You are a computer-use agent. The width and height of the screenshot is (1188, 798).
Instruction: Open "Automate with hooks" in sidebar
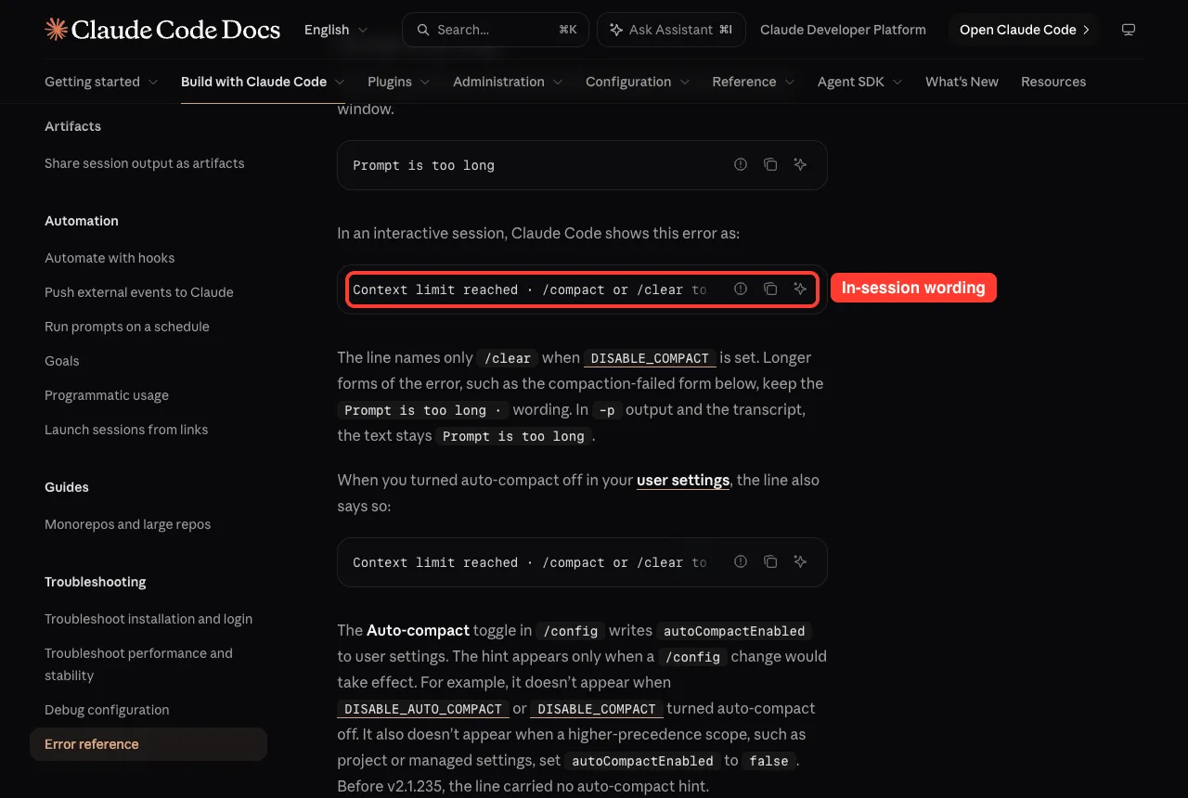click(x=110, y=258)
